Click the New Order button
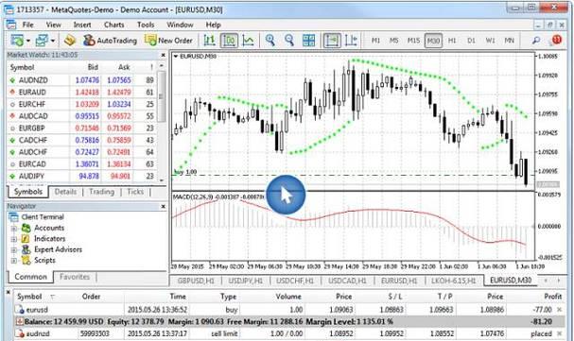574x341 pixels. [x=168, y=41]
